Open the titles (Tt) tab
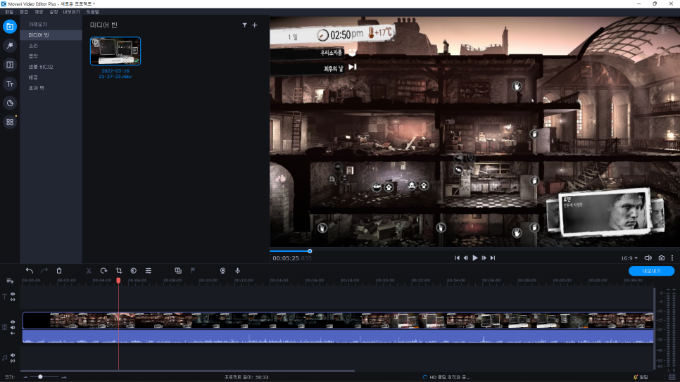 (x=10, y=84)
